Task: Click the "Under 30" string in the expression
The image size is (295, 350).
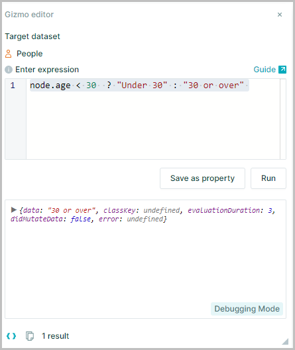Action: pyautogui.click(x=142, y=86)
